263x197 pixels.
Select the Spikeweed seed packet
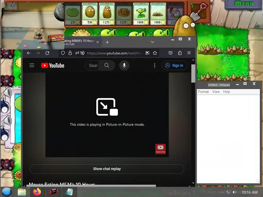(x=158, y=14)
